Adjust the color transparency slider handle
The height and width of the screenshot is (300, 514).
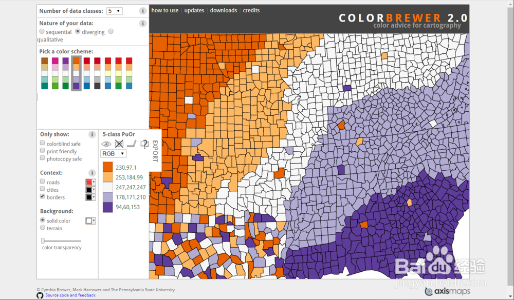(43, 241)
